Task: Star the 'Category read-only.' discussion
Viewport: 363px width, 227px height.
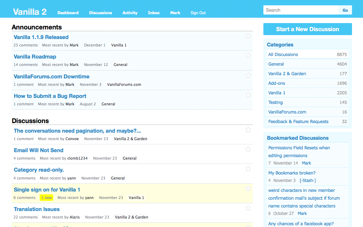Action: click(248, 169)
